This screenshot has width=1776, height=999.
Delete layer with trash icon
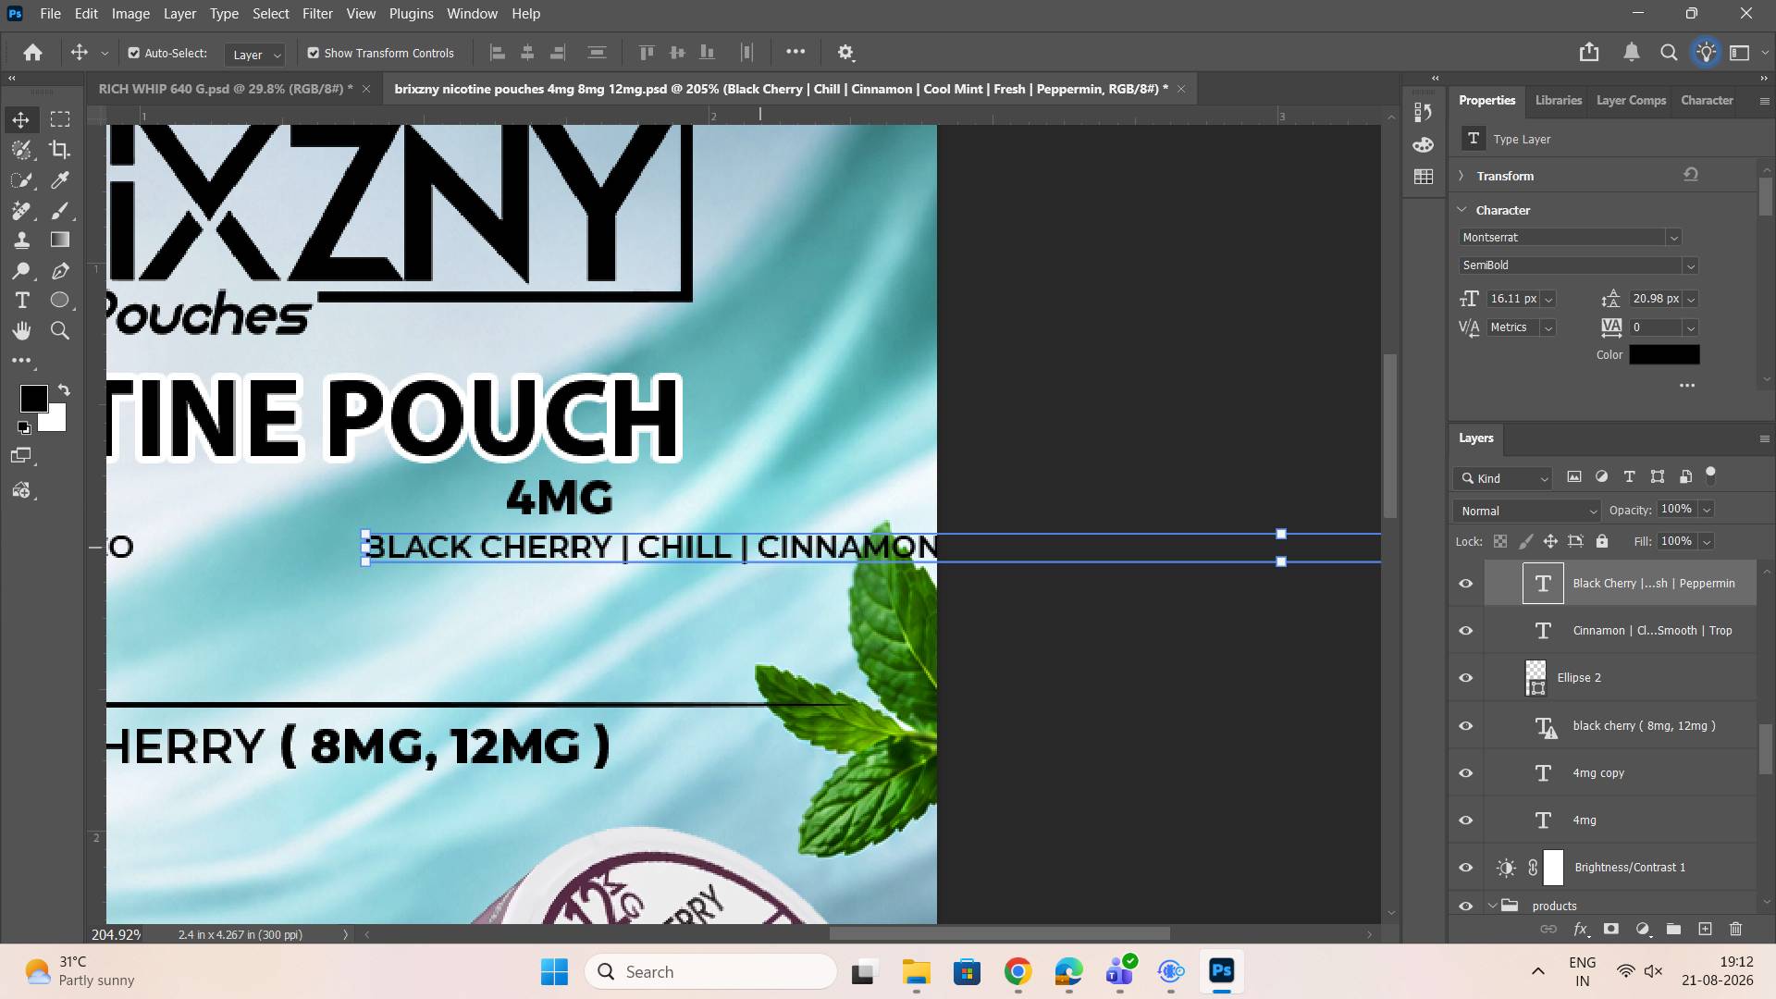[x=1735, y=929]
